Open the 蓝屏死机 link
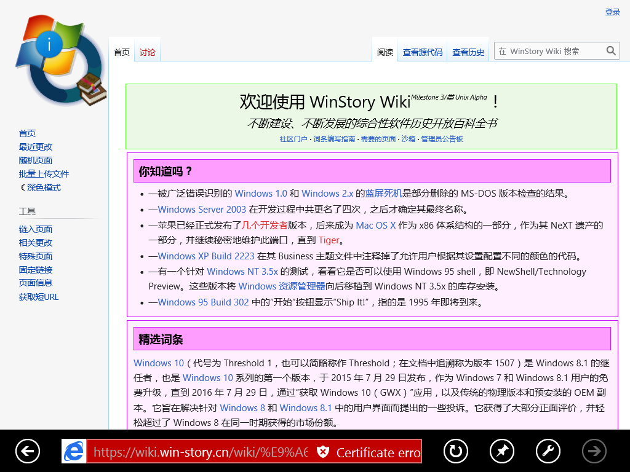 click(x=384, y=194)
